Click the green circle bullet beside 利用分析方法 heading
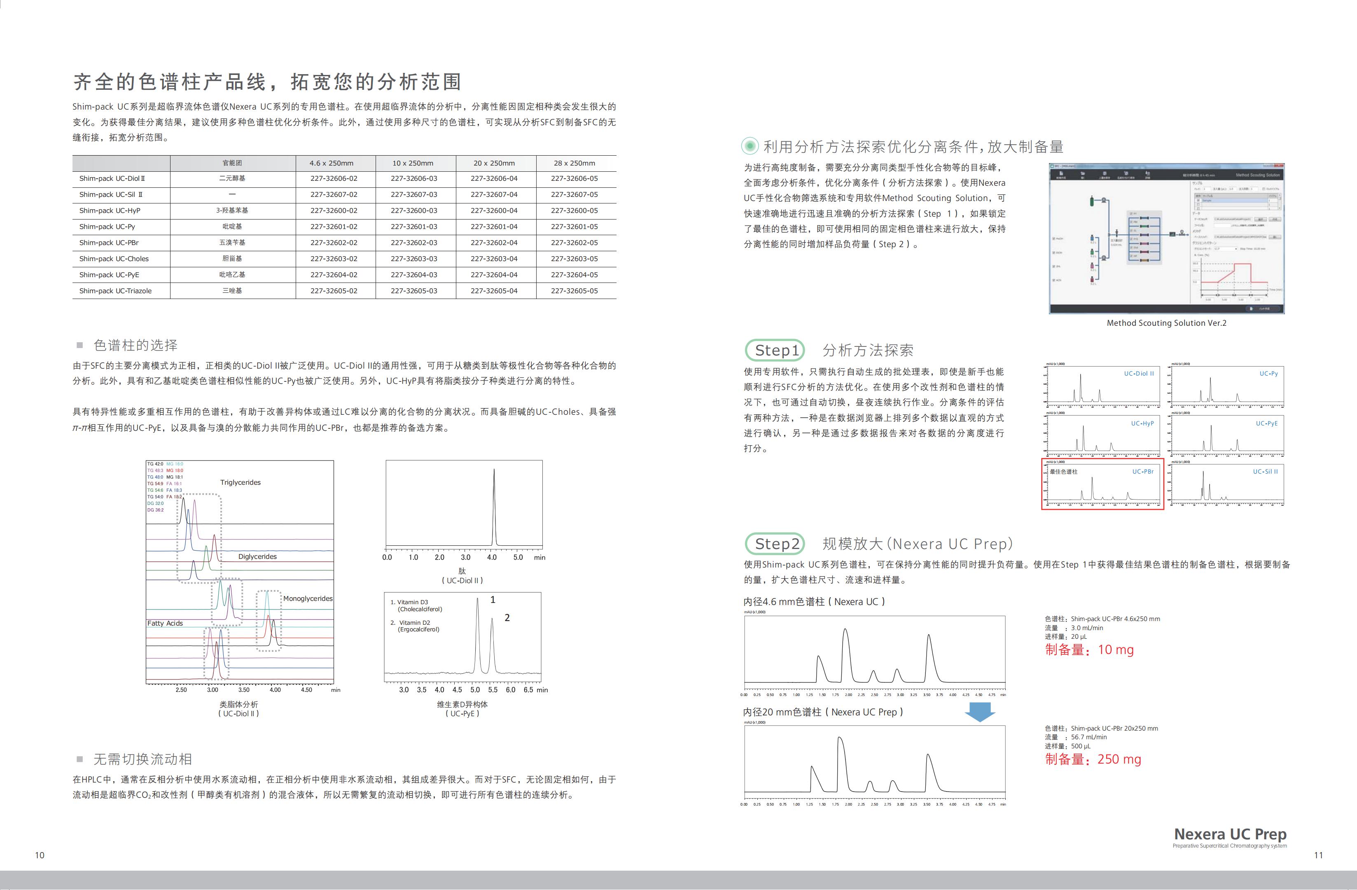The image size is (1357, 890). coord(750,147)
